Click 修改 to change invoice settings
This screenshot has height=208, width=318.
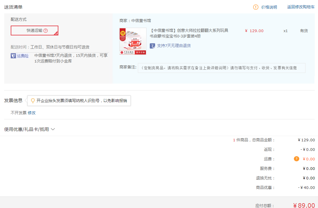[x=32, y=113]
